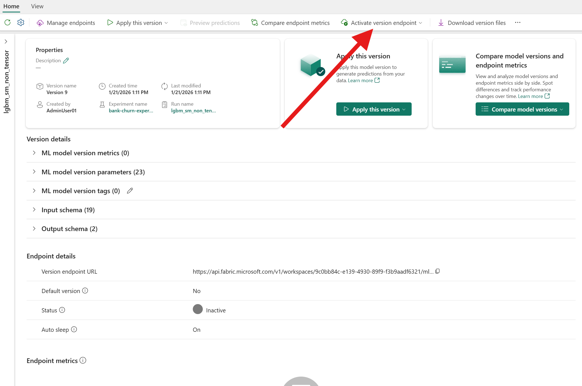This screenshot has width=582, height=386.
Task: Click the refresh icon in the toolbar
Action: [x=7, y=22]
